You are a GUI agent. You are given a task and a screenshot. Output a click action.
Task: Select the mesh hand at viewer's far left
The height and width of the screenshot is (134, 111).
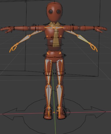[x=7, y=29]
